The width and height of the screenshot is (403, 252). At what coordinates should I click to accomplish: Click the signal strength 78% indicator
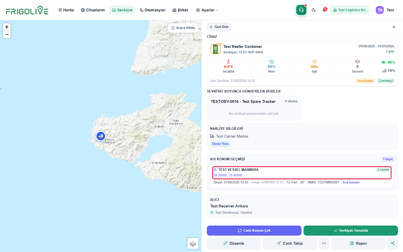pos(388,71)
